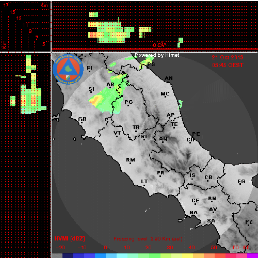The height and width of the screenshot is (258, 258).
Task: Click the RM city label
Action: 131,160
